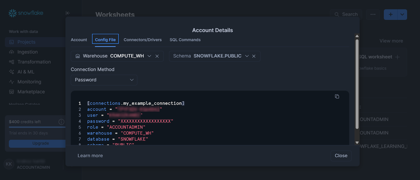Click the Search worksheets field

346,14
